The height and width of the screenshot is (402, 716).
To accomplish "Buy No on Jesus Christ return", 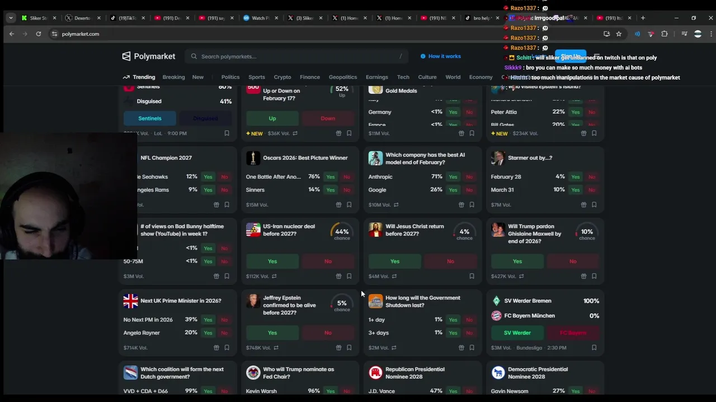I will coord(450,261).
